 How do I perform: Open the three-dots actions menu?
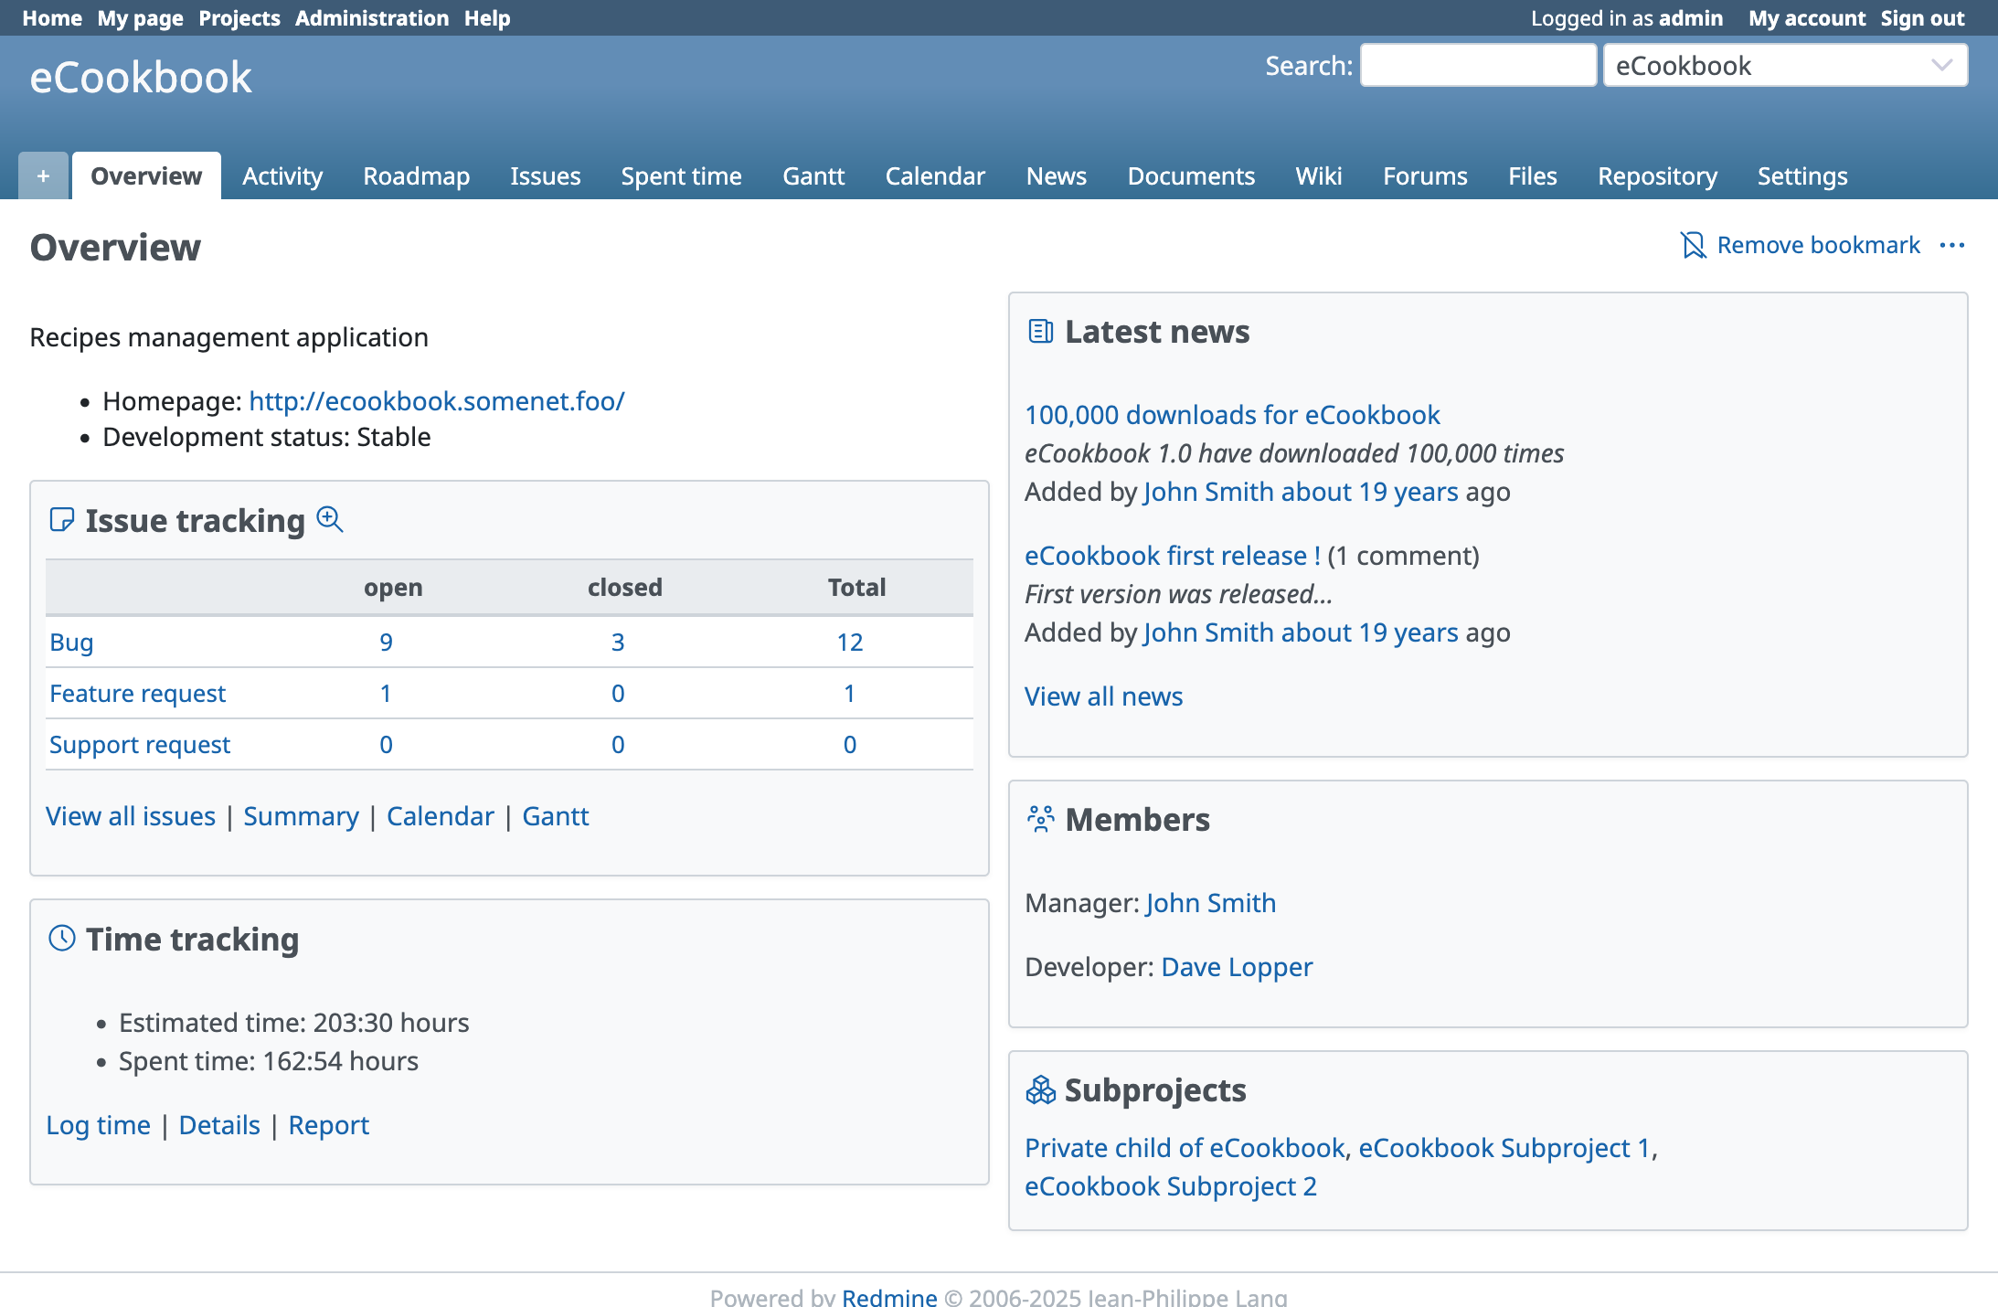pyautogui.click(x=1951, y=245)
